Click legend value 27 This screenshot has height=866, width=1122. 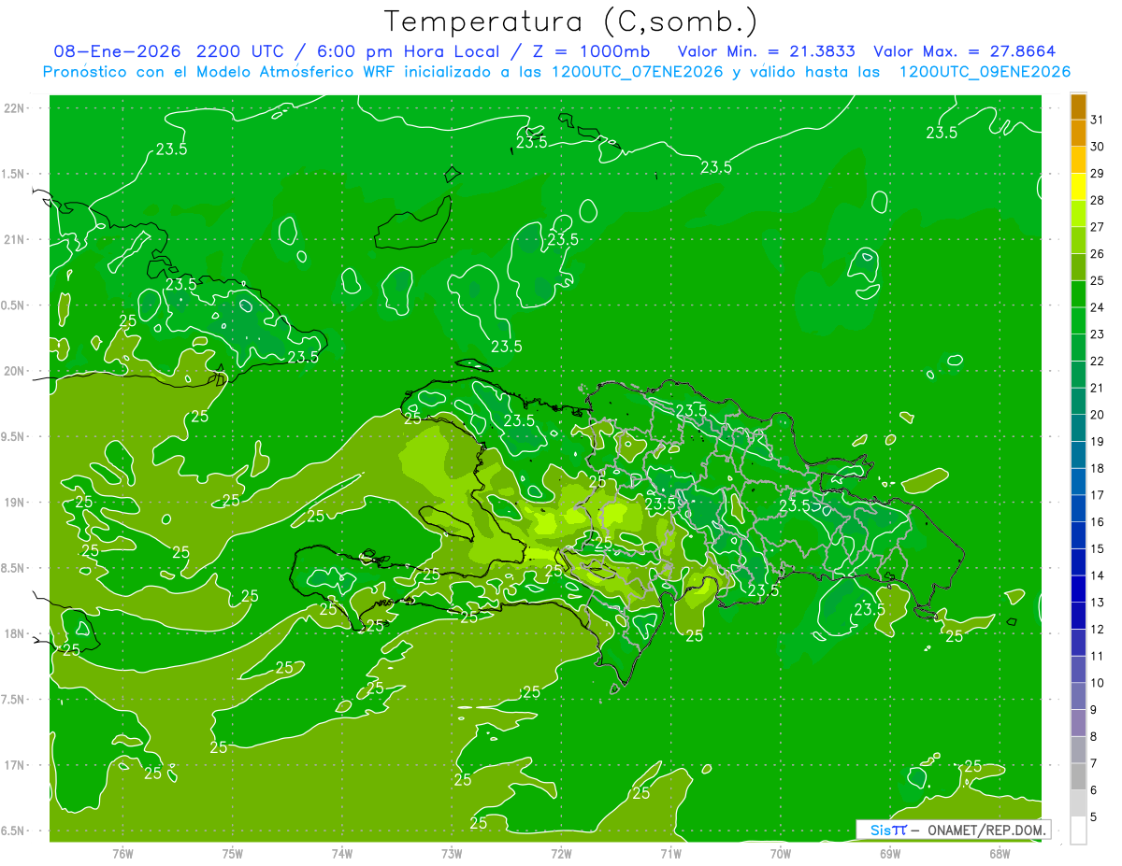point(1098,227)
